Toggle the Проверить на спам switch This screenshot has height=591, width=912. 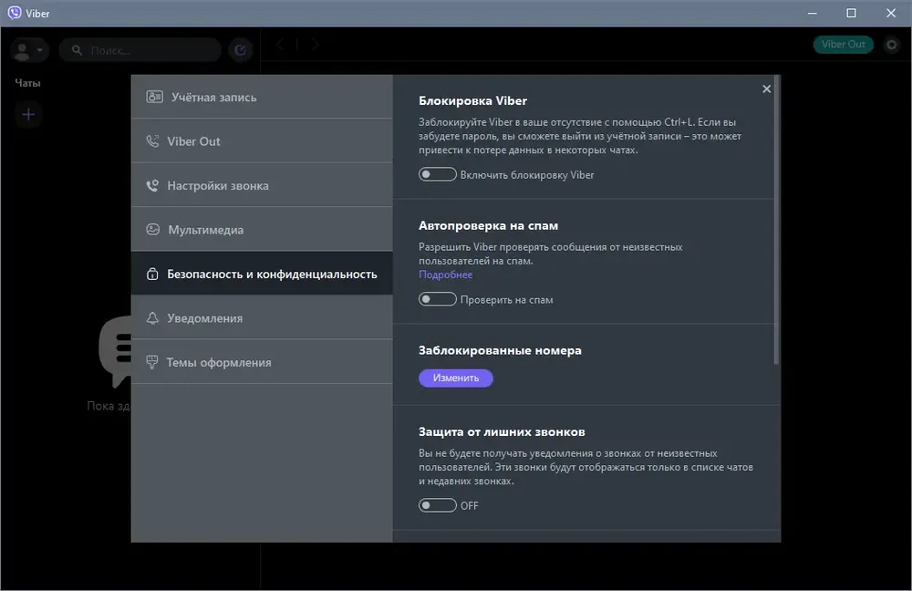pyautogui.click(x=438, y=299)
